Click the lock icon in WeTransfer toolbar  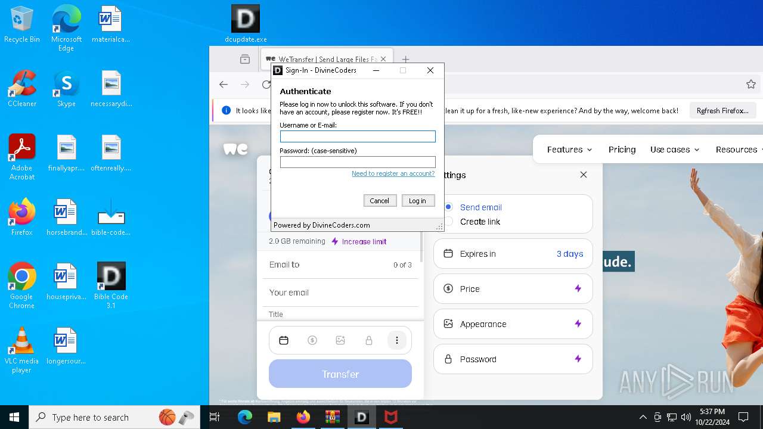[368, 340]
